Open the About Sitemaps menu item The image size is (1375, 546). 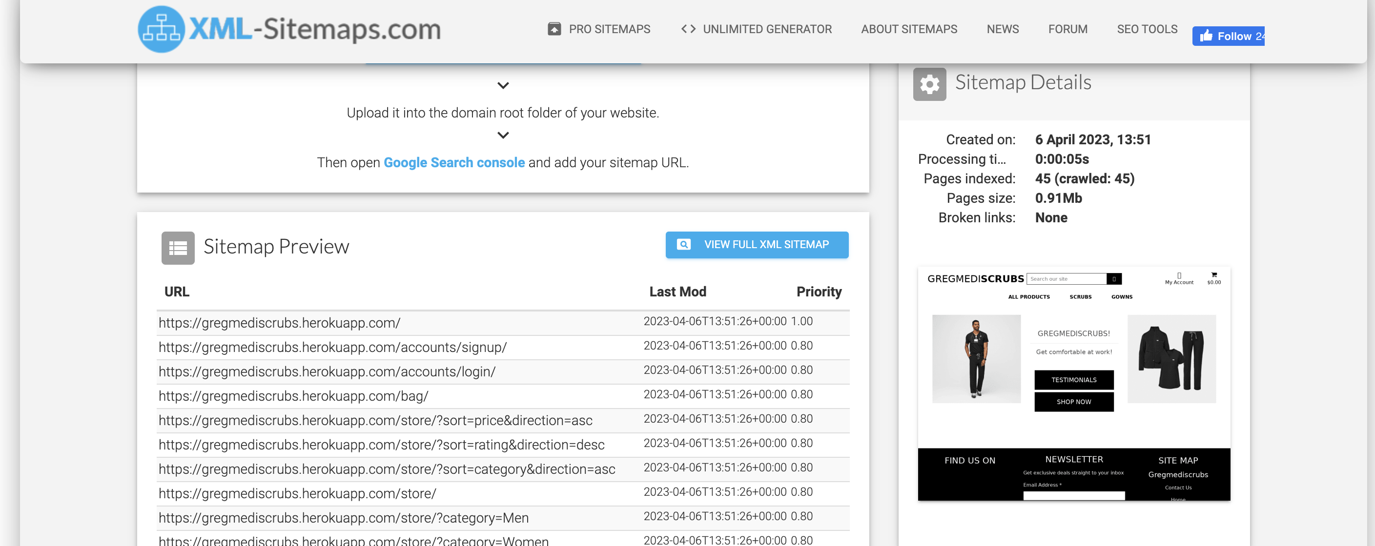click(x=908, y=29)
